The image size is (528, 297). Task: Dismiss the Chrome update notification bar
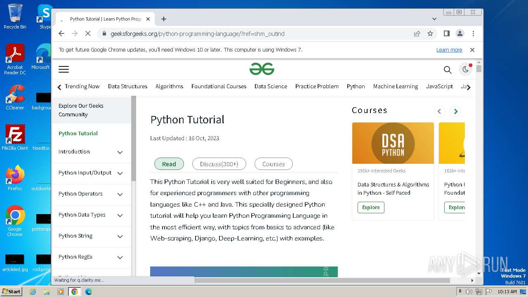pyautogui.click(x=472, y=50)
